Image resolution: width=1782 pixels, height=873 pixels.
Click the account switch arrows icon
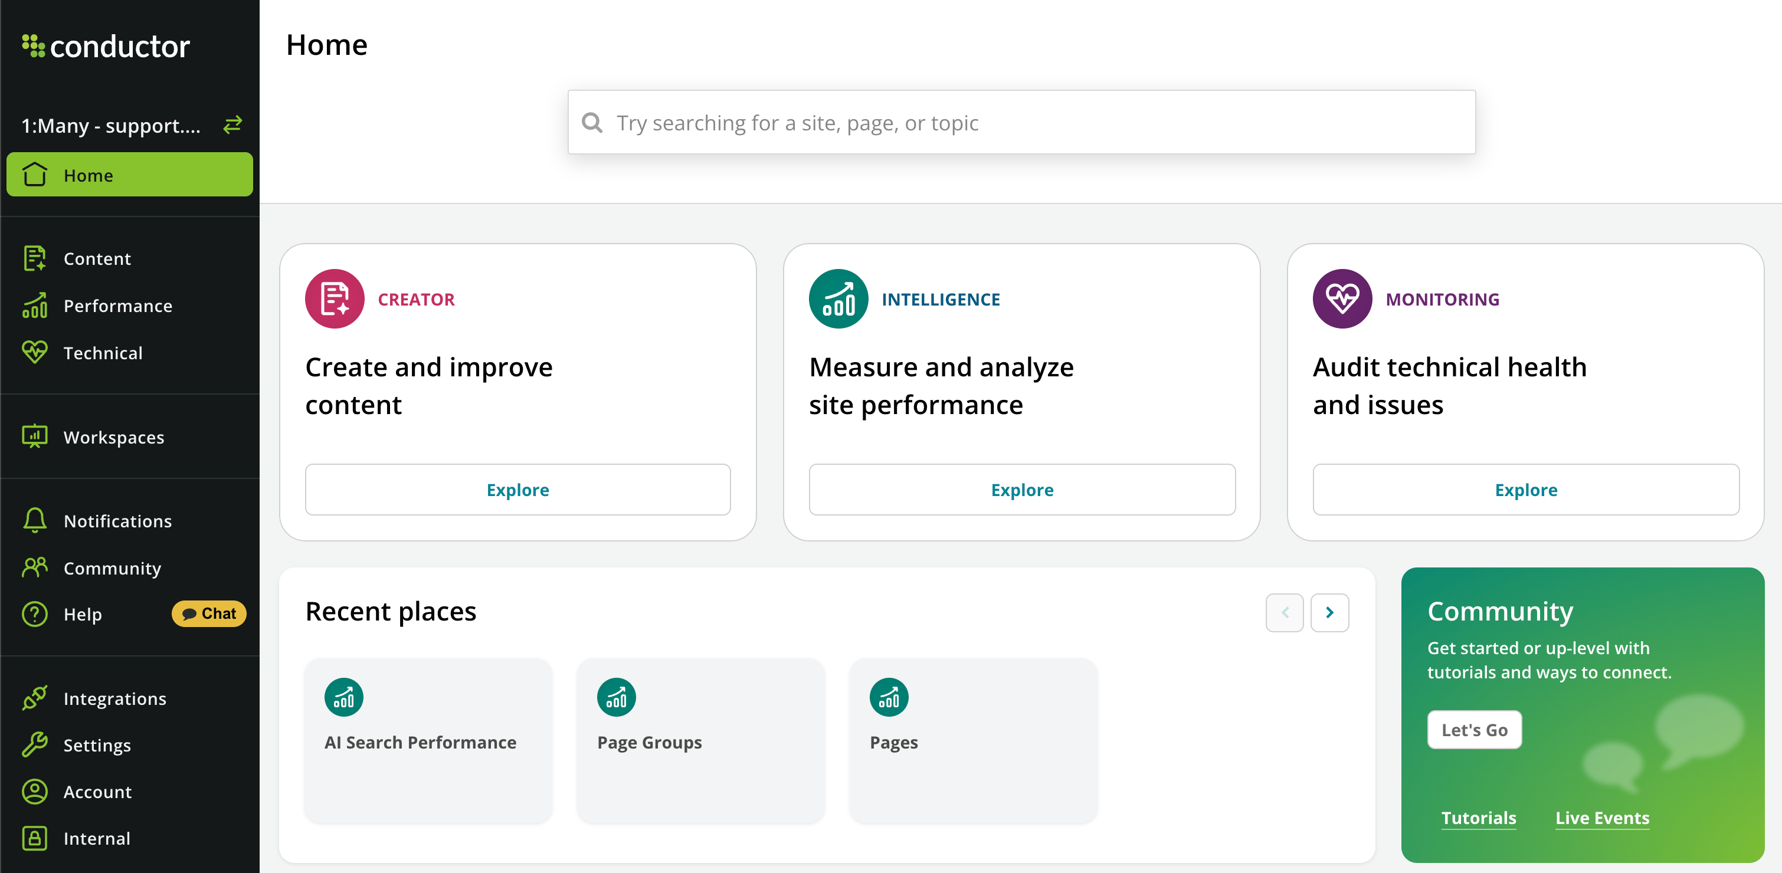coord(232,124)
